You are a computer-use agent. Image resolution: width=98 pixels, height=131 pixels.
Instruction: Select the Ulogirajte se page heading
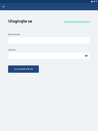pyautogui.click(x=20, y=21)
